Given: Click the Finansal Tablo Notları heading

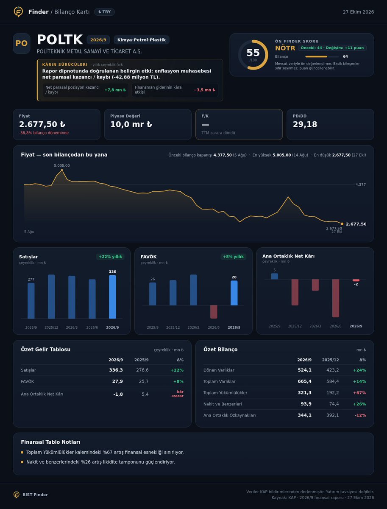Looking at the screenshot, I should click(x=50, y=442).
